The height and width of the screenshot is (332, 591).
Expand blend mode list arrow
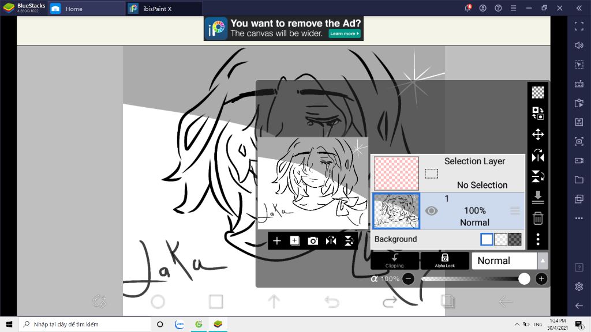[x=543, y=261]
